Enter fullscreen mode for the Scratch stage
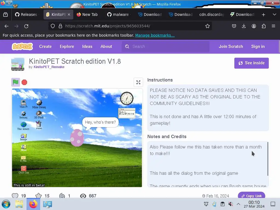Screen dimensions: 280x210 click(138, 82)
